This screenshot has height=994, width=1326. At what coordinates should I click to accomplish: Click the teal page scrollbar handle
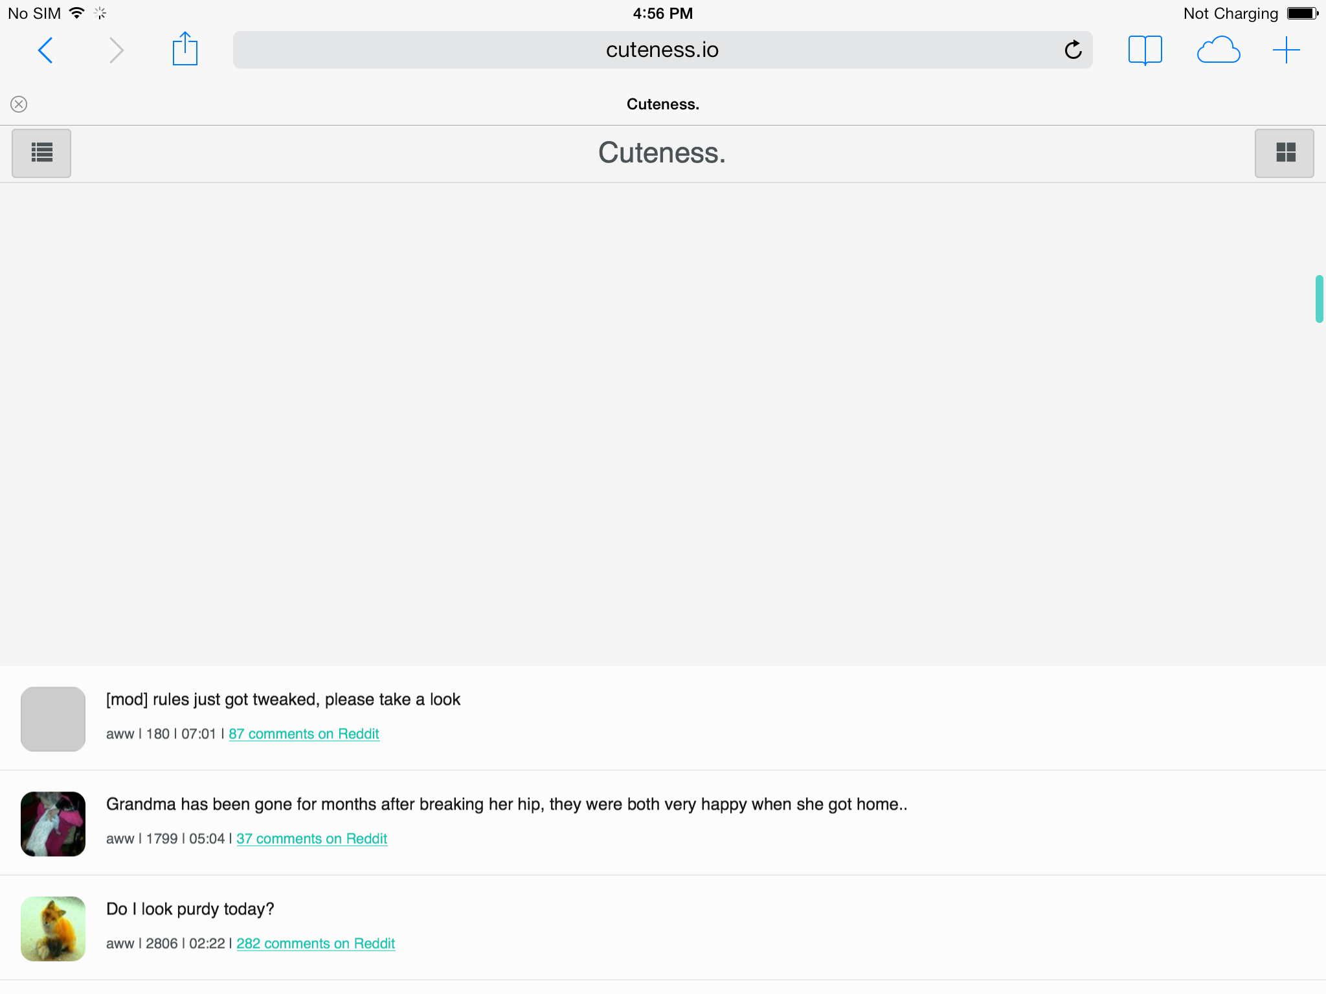click(x=1319, y=299)
